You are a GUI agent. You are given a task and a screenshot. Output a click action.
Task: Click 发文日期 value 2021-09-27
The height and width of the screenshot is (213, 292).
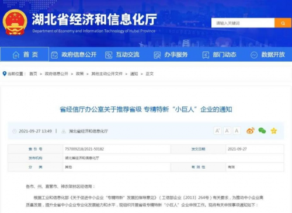(237, 149)
